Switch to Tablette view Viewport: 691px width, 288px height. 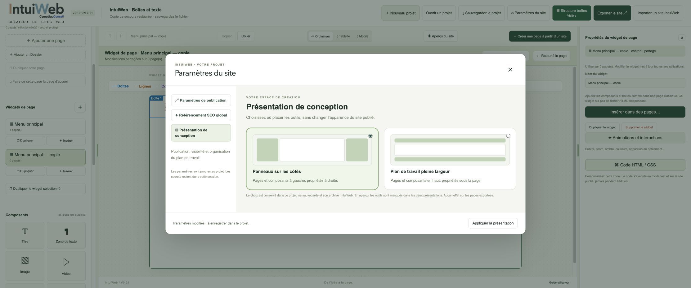[x=343, y=36]
